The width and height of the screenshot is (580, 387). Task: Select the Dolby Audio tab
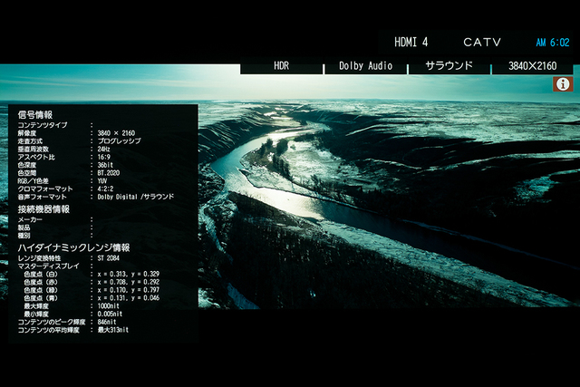[365, 66]
